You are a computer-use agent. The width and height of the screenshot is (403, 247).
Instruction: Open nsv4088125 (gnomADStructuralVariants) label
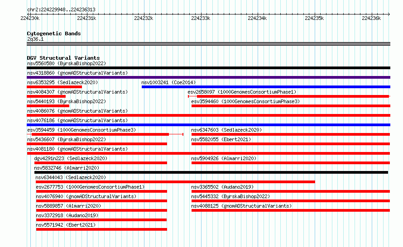coord(241,206)
